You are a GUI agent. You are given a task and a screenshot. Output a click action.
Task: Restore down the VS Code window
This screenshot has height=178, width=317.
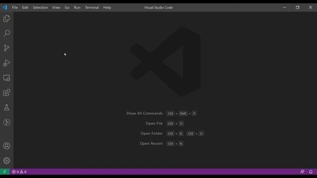click(297, 7)
